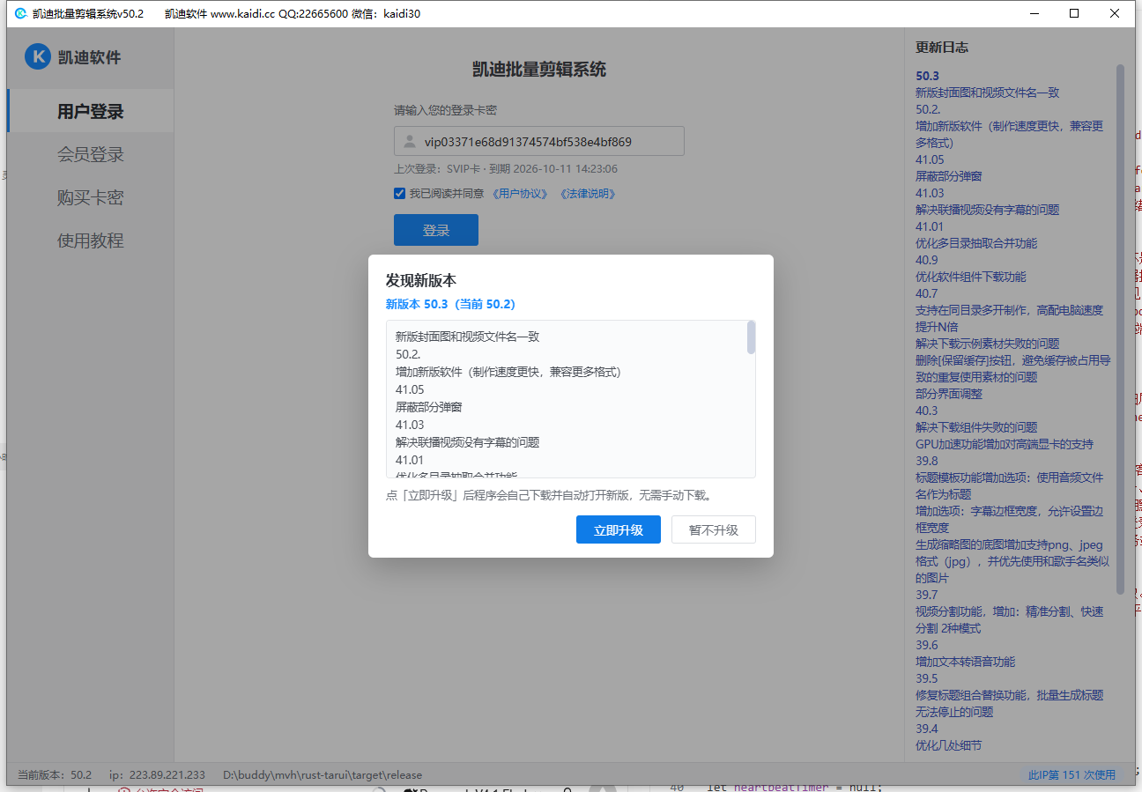
Task: Click the blue 立即升级 button
Action: point(619,529)
